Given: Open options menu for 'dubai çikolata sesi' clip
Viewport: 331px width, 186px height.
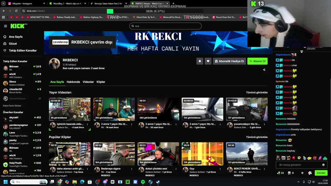Looking at the screenshot, I should pos(176,169).
